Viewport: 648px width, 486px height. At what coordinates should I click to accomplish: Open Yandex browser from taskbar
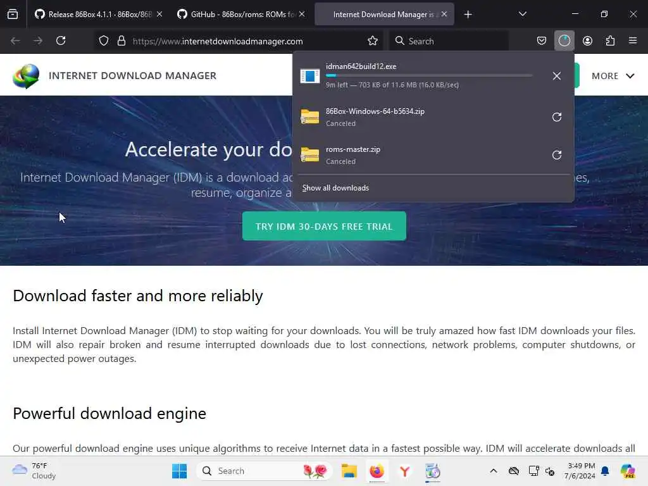(x=404, y=471)
